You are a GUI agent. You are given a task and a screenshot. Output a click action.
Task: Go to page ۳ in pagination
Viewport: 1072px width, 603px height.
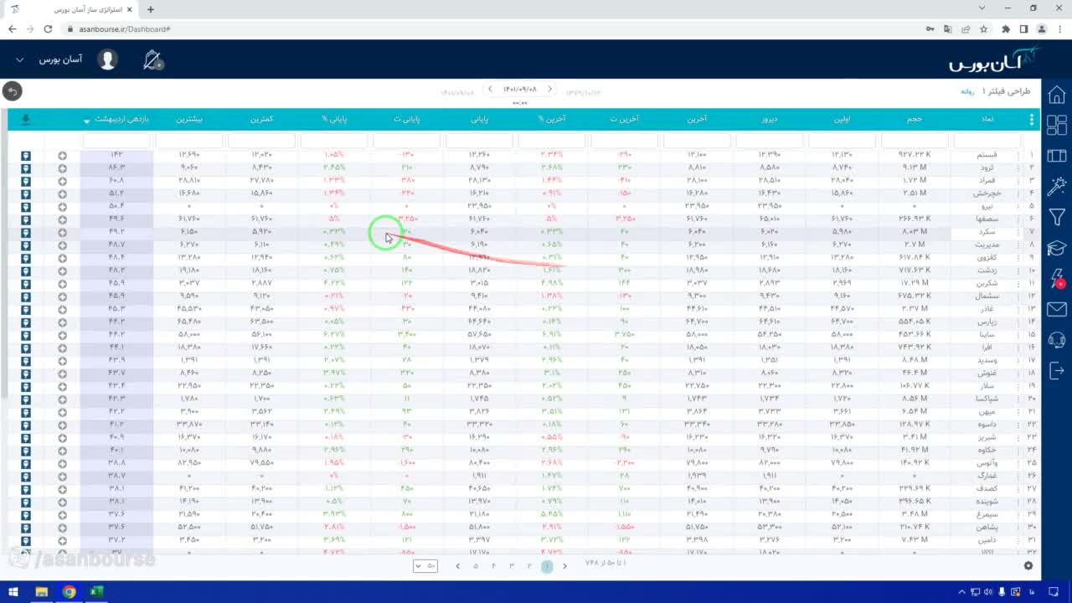coord(512,566)
